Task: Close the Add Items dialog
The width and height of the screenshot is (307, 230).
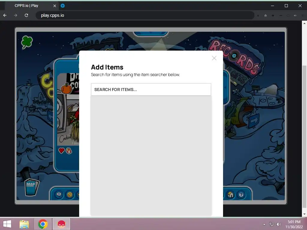Action: point(214,58)
